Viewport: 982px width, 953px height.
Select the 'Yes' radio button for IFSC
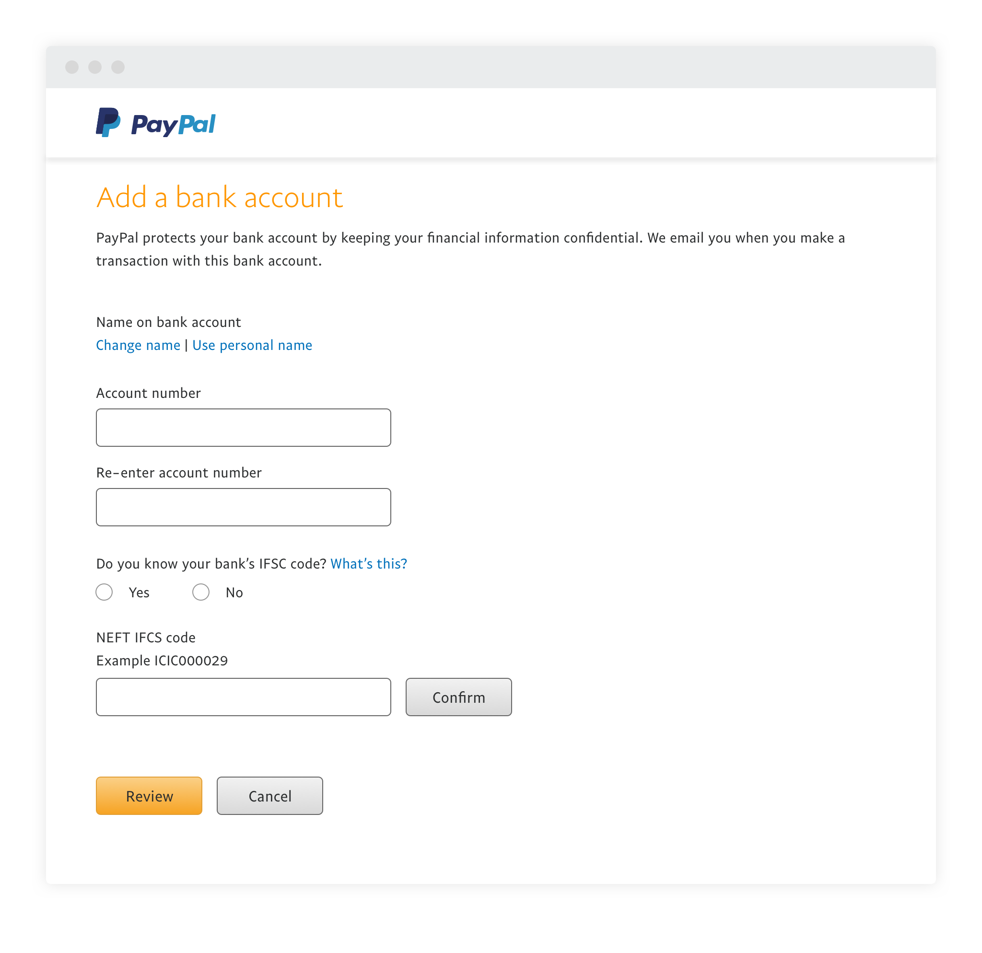105,593
